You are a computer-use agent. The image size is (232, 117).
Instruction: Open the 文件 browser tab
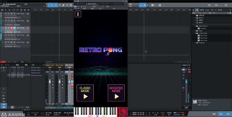pyautogui.click(x=212, y=10)
